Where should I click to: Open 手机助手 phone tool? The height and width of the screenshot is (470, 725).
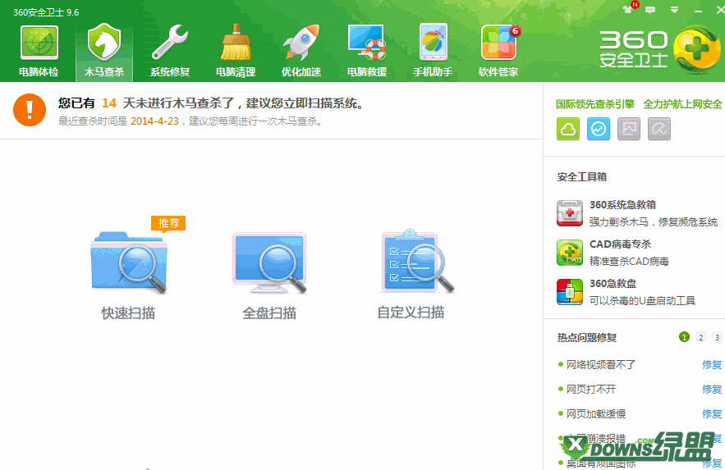click(x=433, y=51)
